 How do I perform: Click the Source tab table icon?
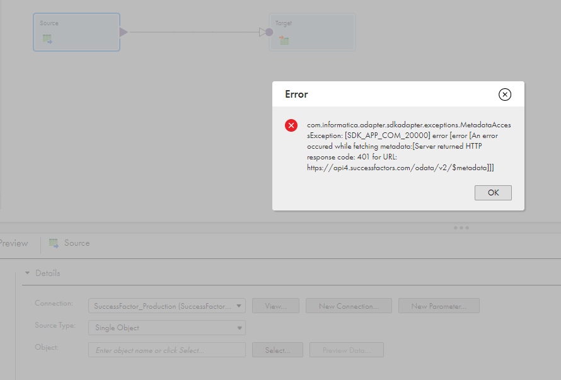[54, 243]
